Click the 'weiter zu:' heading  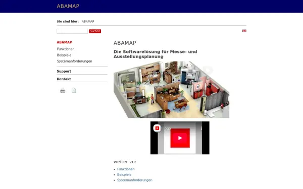point(125,162)
